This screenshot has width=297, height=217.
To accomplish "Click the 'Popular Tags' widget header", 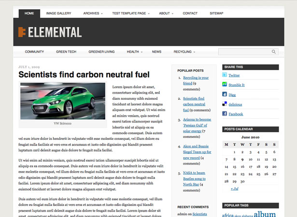I will [251, 205].
